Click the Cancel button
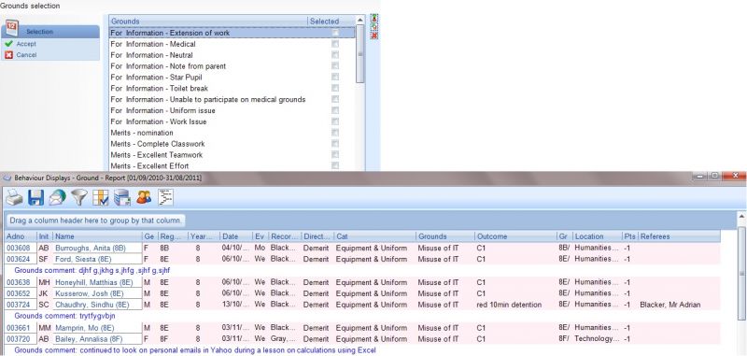The width and height of the screenshot is (747, 356). 26,55
